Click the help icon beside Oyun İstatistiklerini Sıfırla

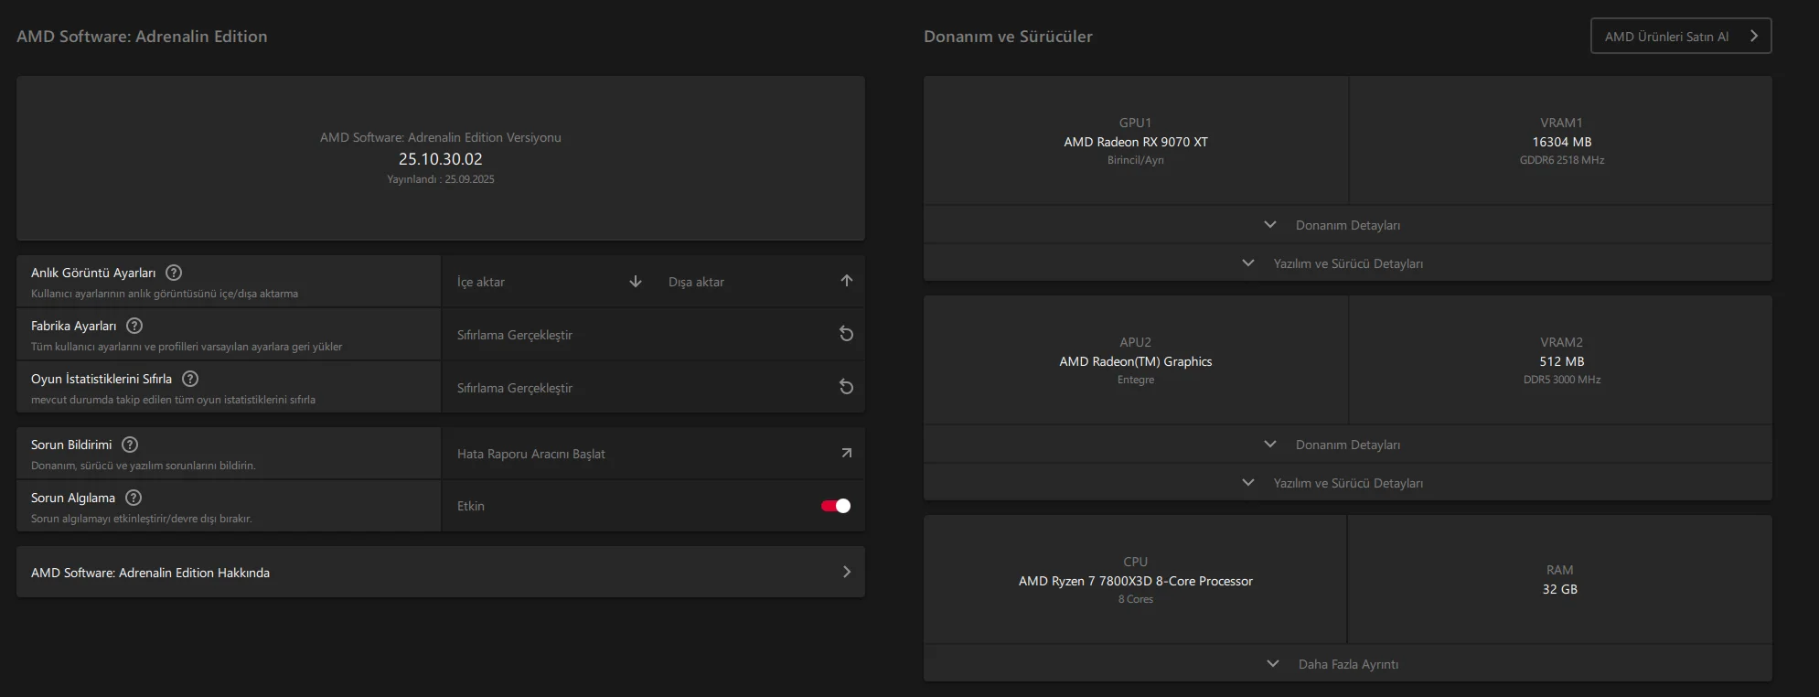pyautogui.click(x=190, y=379)
